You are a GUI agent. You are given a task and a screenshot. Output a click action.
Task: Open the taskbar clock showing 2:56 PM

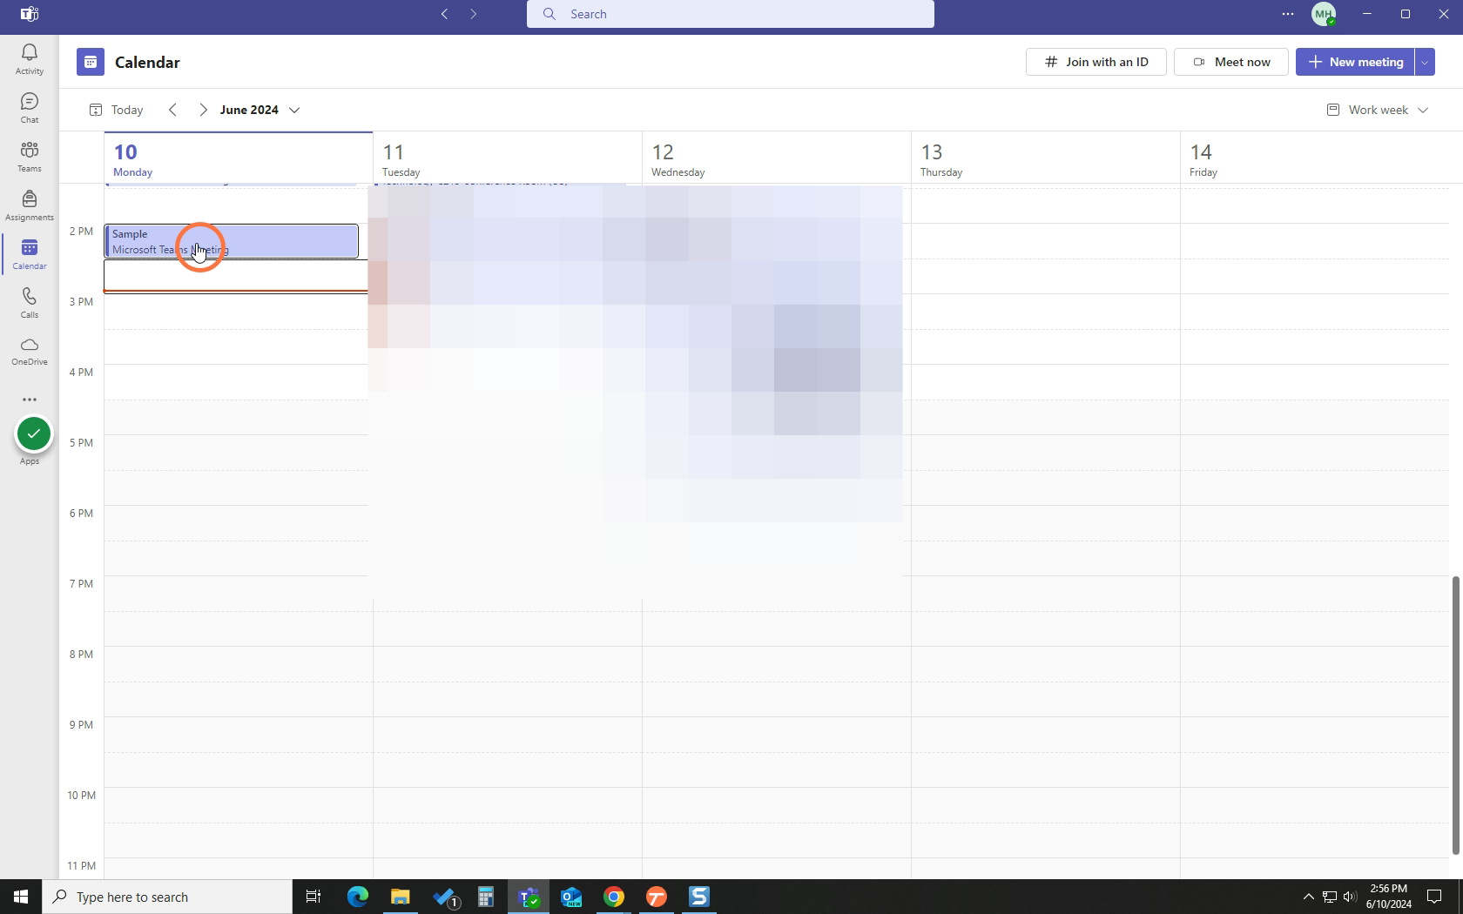coord(1388,897)
